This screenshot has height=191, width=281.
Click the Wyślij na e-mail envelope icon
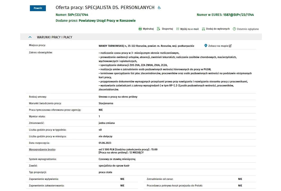(178, 29)
